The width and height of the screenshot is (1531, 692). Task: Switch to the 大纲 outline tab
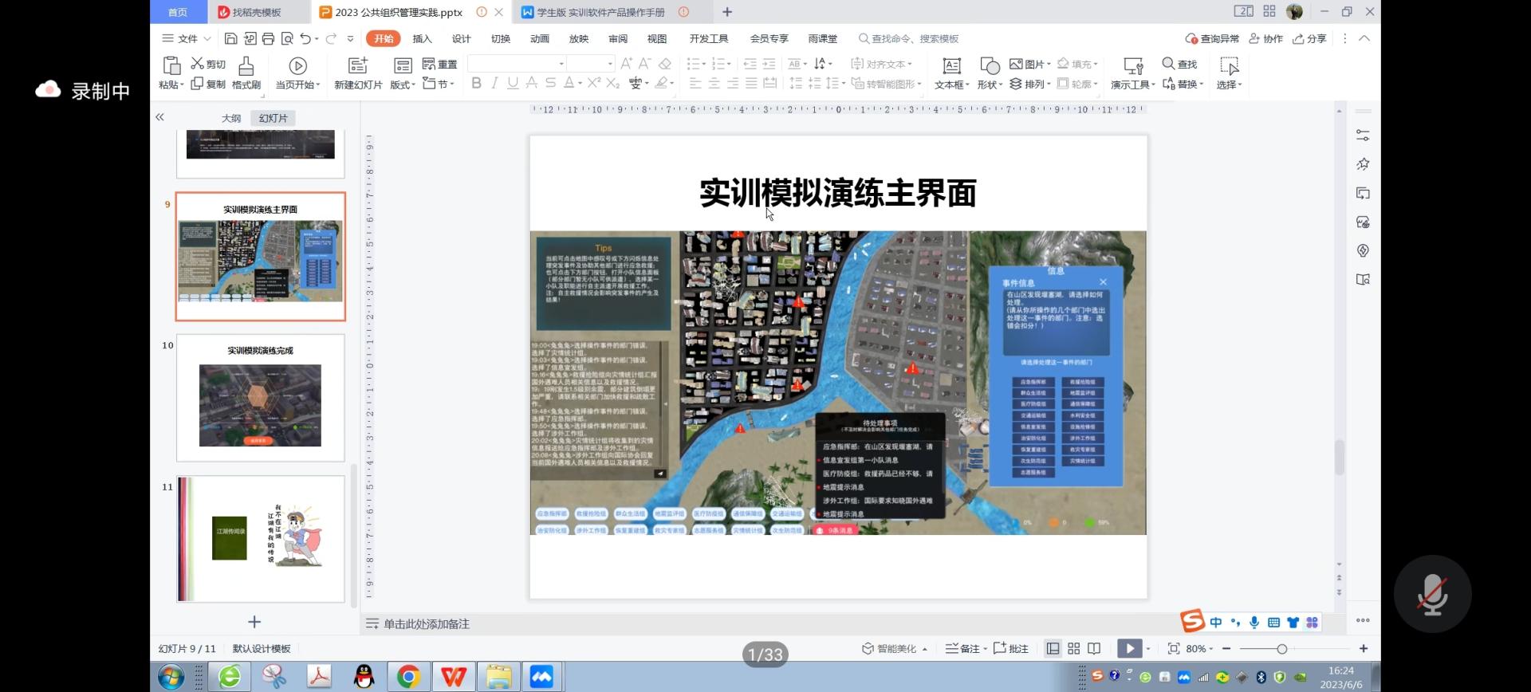click(231, 118)
